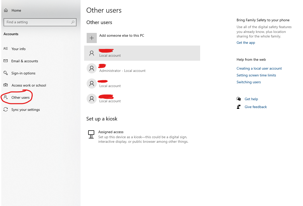The image size is (303, 206).
Task: Open Assigned access kiosk setup
Action: (x=138, y=137)
